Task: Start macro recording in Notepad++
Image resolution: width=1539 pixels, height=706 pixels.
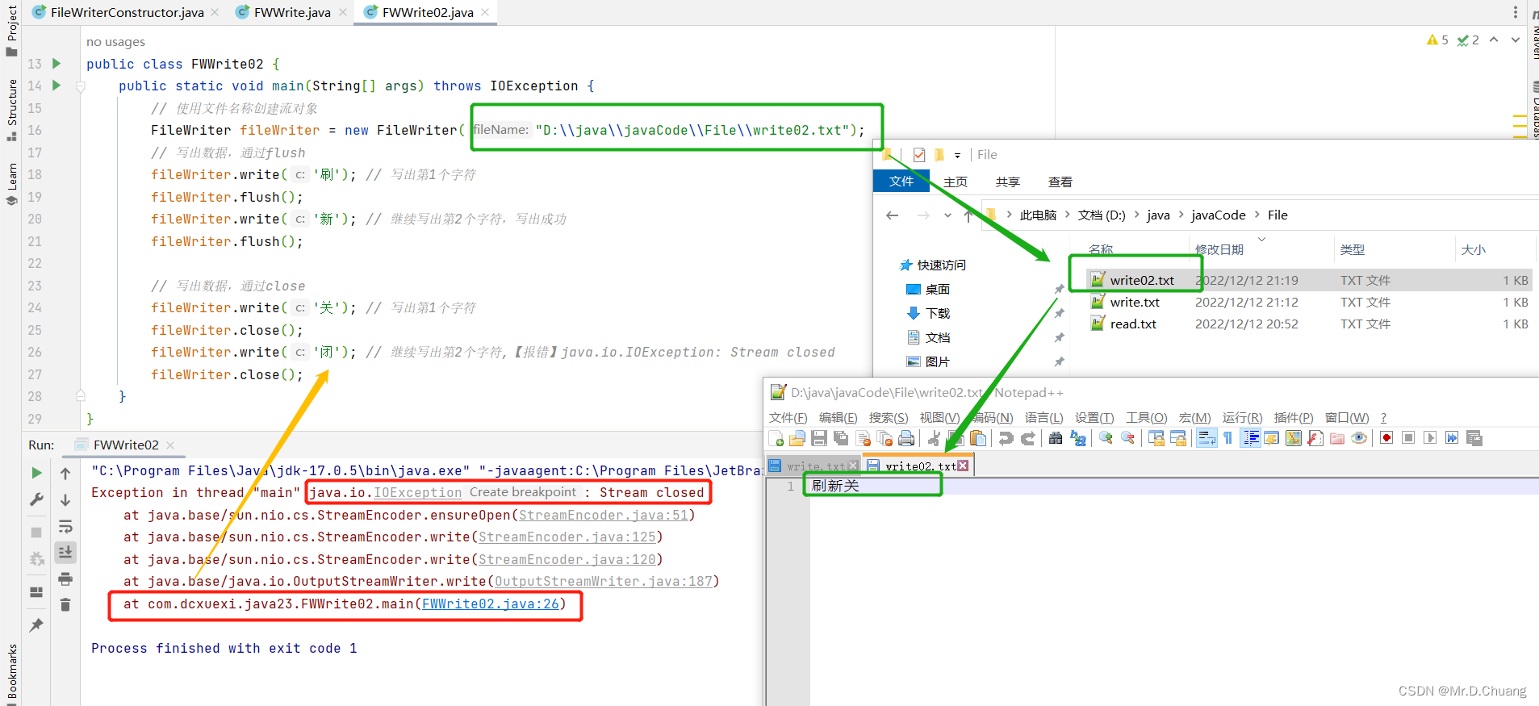Action: point(1386,438)
